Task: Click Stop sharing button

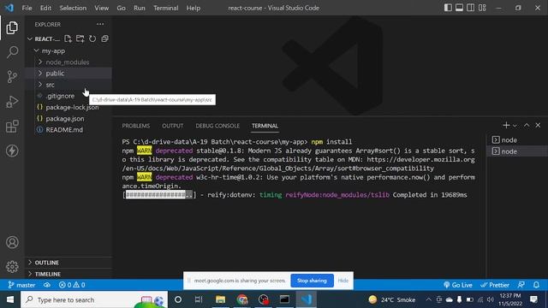Action: [x=312, y=281]
